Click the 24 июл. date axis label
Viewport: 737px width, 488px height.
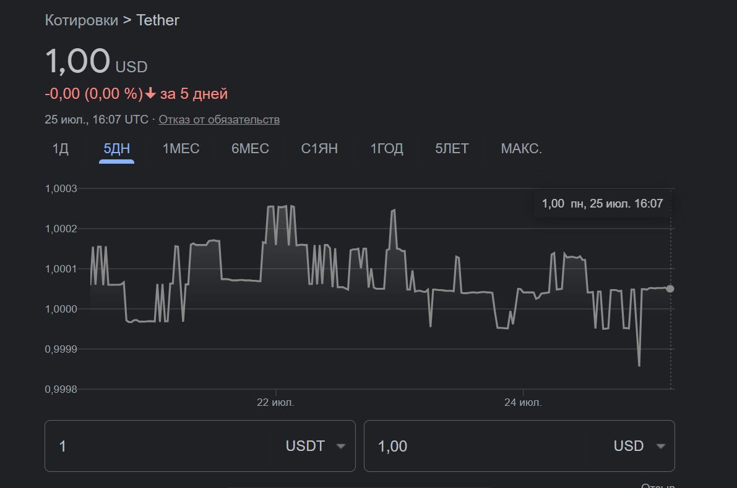tap(523, 403)
